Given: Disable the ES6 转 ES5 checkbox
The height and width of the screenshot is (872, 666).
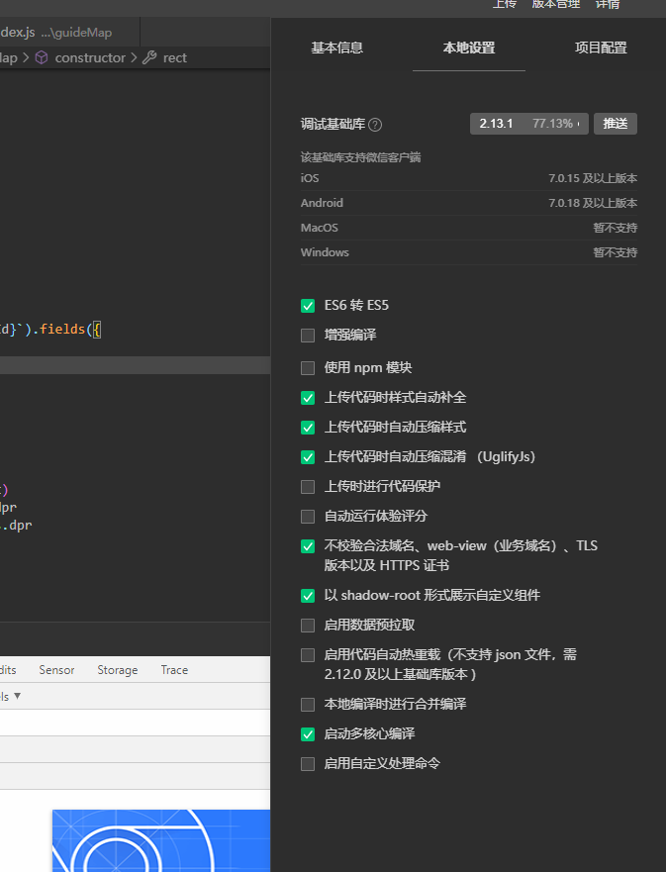Looking at the screenshot, I should pos(308,305).
